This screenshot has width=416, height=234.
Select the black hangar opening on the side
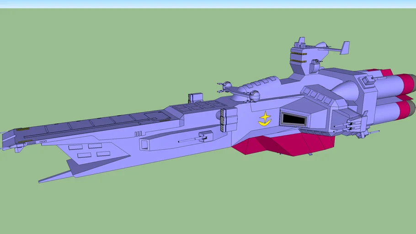[293, 119]
